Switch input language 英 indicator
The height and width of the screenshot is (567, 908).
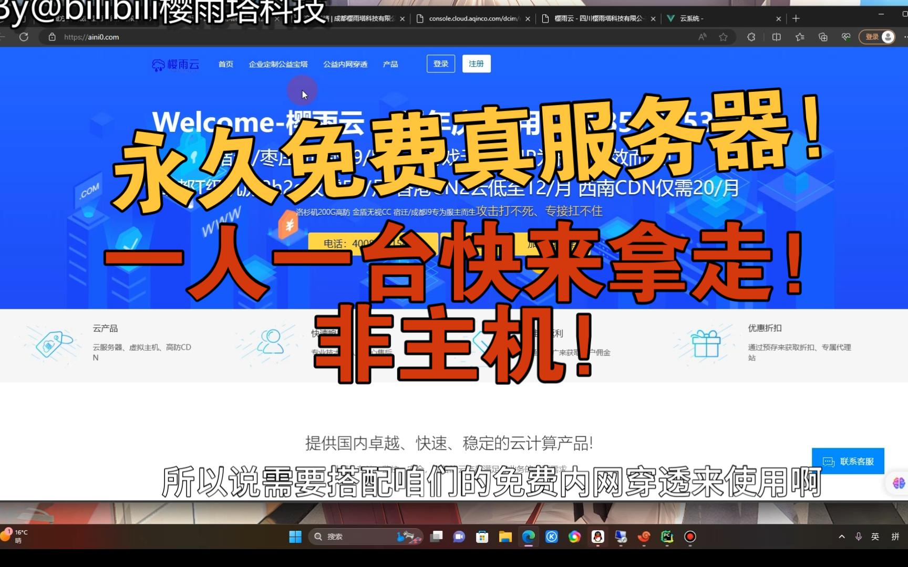click(875, 537)
